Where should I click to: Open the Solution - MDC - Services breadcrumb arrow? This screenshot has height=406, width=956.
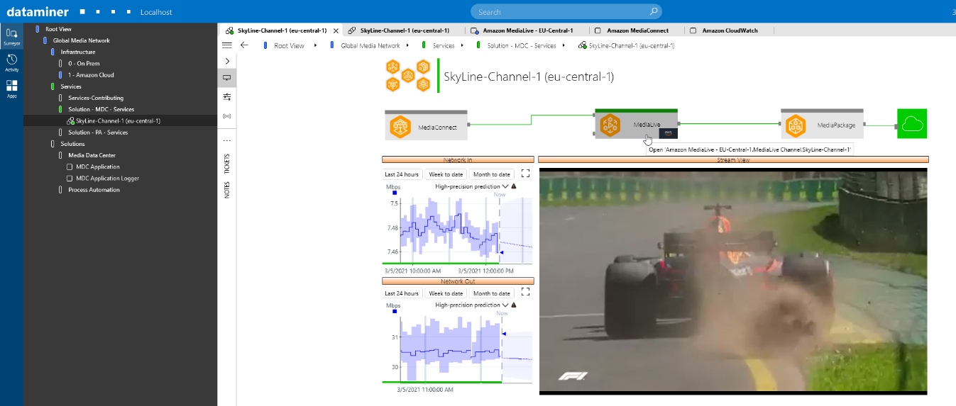[x=564, y=45]
